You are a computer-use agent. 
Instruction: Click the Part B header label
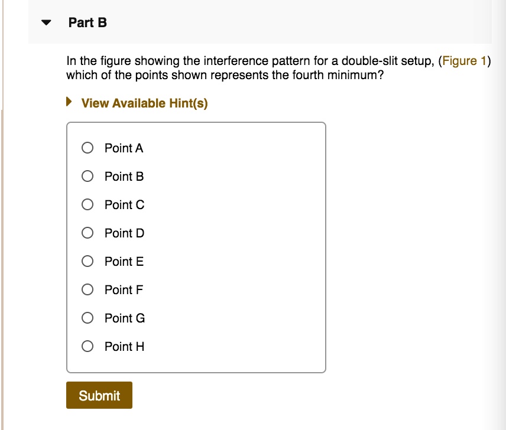86,22
